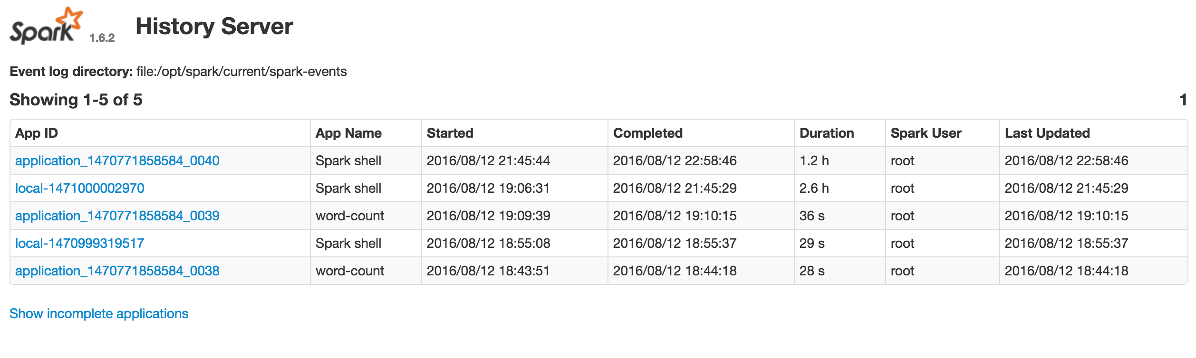Click the Last Updated column header
Image resolution: width=1196 pixels, height=358 pixels.
(1047, 133)
